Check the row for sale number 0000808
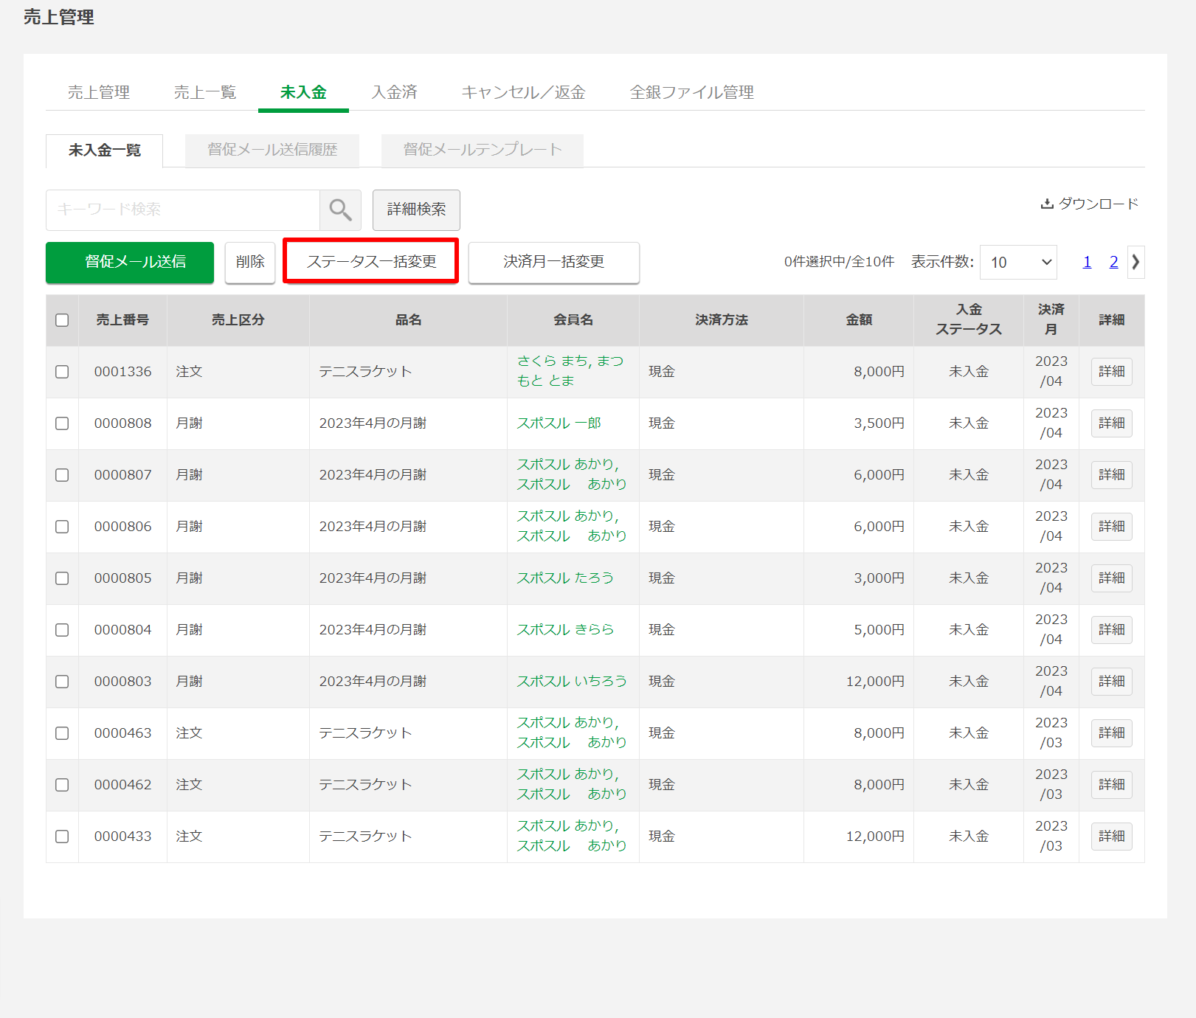Screen dimensions: 1196x1018 click(x=62, y=423)
